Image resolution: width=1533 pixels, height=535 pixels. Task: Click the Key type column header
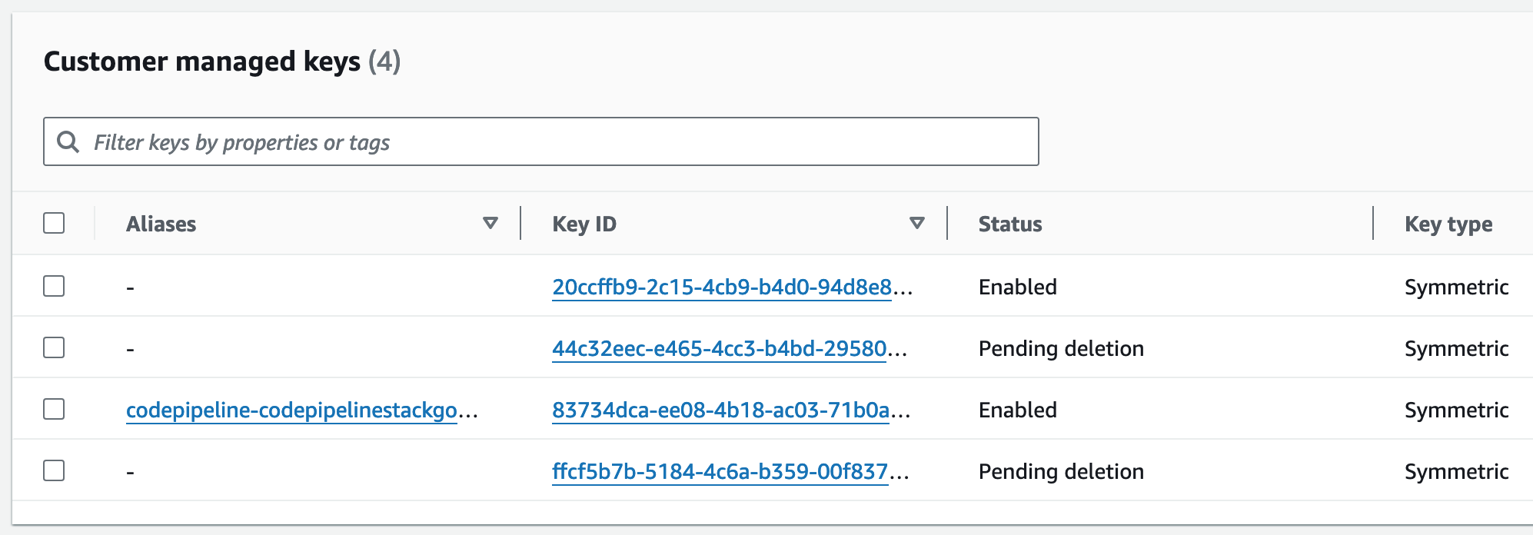tap(1448, 224)
